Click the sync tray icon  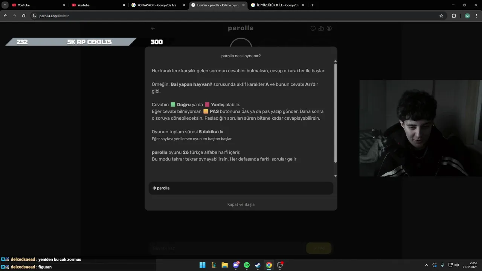point(435,265)
